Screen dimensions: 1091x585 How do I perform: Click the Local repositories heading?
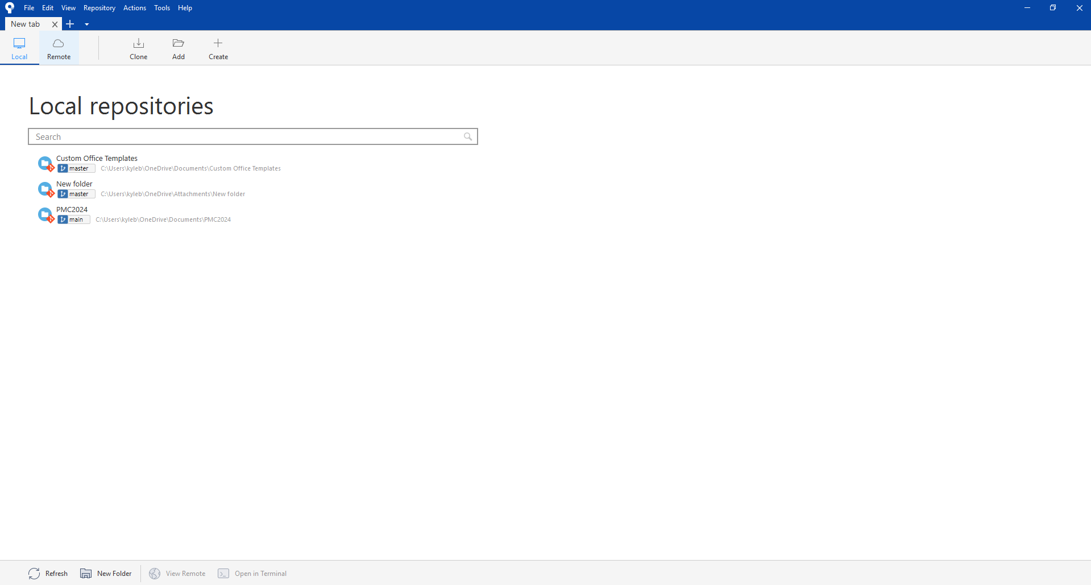coord(121,106)
